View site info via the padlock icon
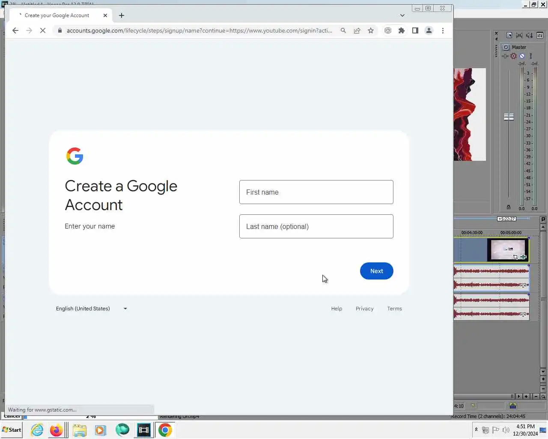 tap(60, 30)
